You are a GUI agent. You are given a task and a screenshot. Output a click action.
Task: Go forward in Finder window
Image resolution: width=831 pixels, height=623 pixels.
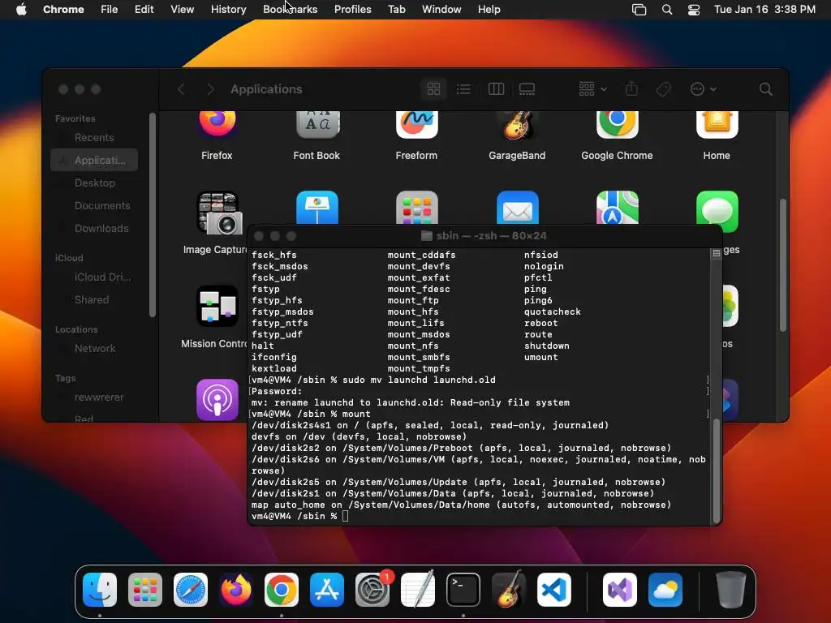(210, 89)
